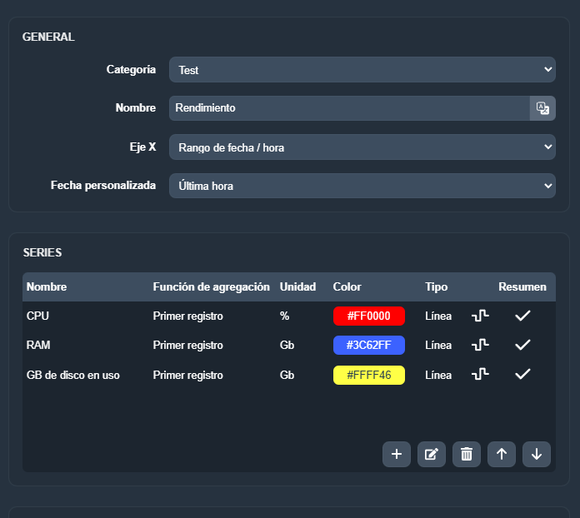Click the step-line icon in CPU row
Image resolution: width=580 pixels, height=518 pixels.
click(480, 316)
